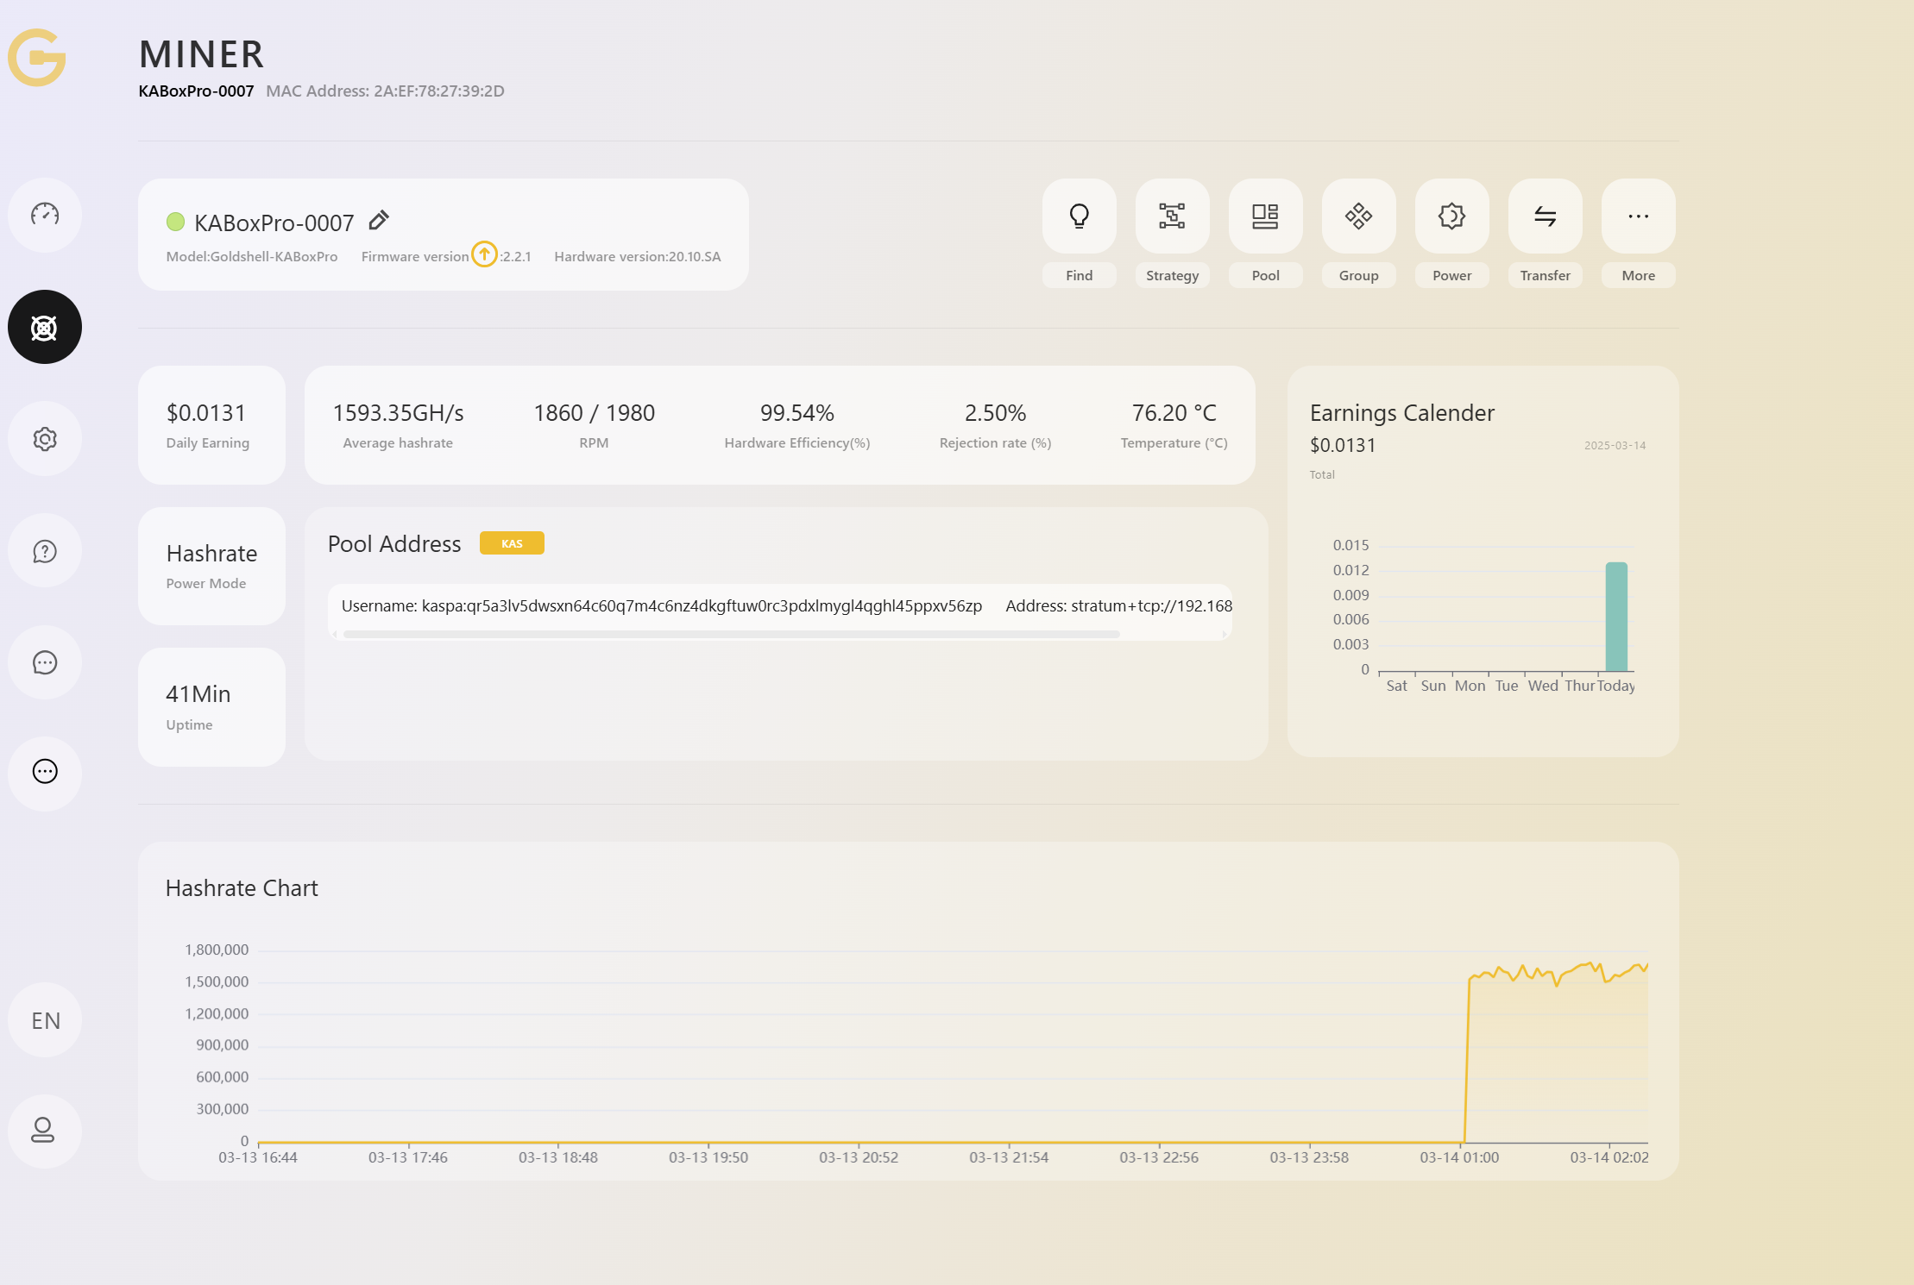This screenshot has height=1285, width=1914.
Task: Click the Transfer label button
Action: tap(1545, 275)
